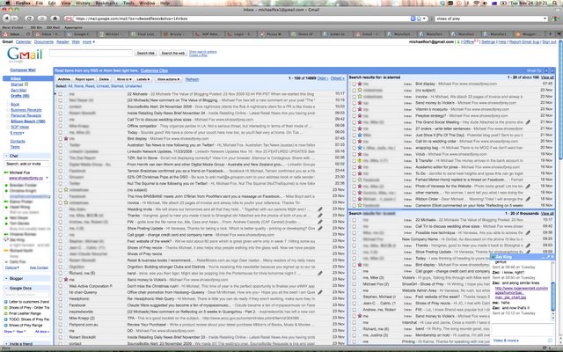Select the Fishpond.com.au email checkbox

click(61, 325)
